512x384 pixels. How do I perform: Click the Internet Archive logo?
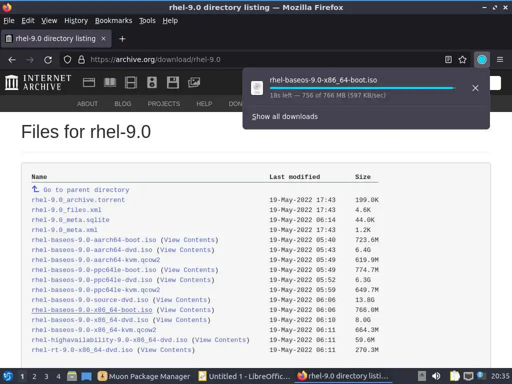[x=38, y=82]
